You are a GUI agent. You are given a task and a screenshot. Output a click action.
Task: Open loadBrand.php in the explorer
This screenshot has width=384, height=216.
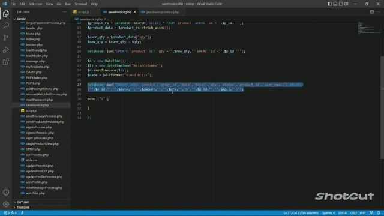(36, 50)
